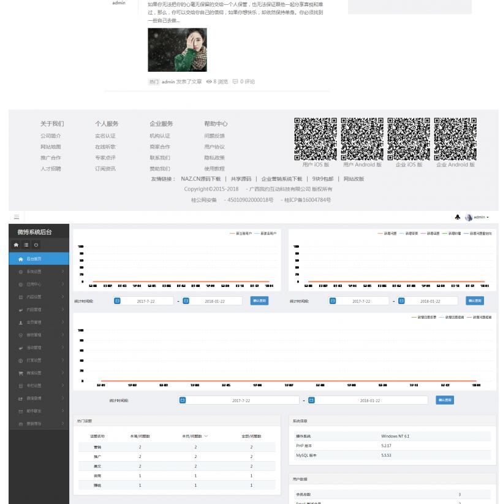This screenshot has height=504, width=503.
Task: Click the power icon in sidebar mini toolbar
Action: pyautogui.click(x=36, y=245)
